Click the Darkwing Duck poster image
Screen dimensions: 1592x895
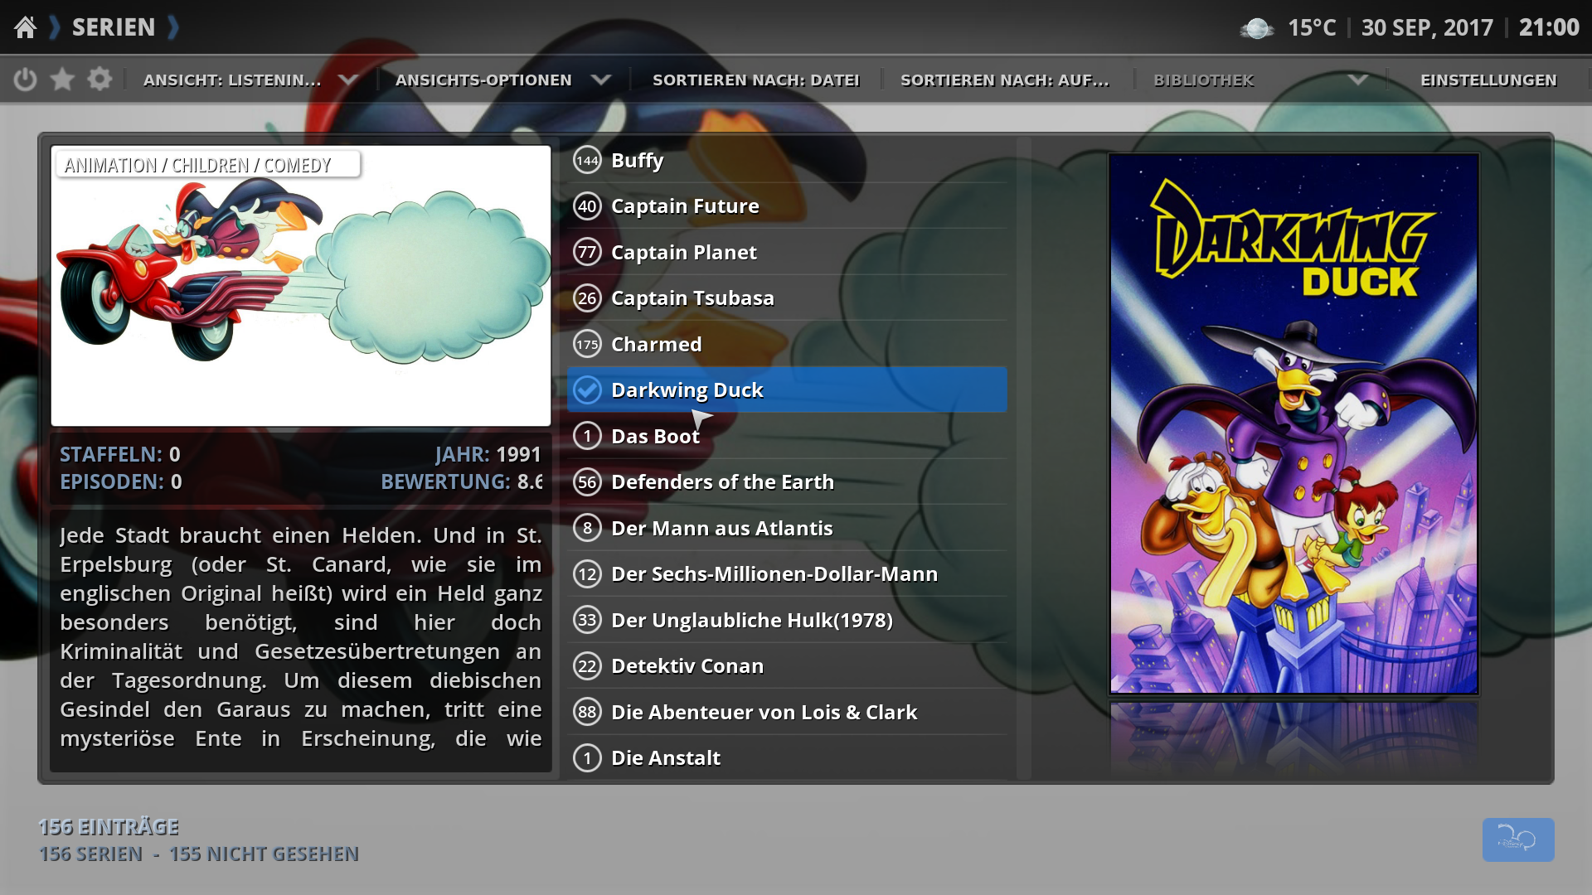(1293, 423)
